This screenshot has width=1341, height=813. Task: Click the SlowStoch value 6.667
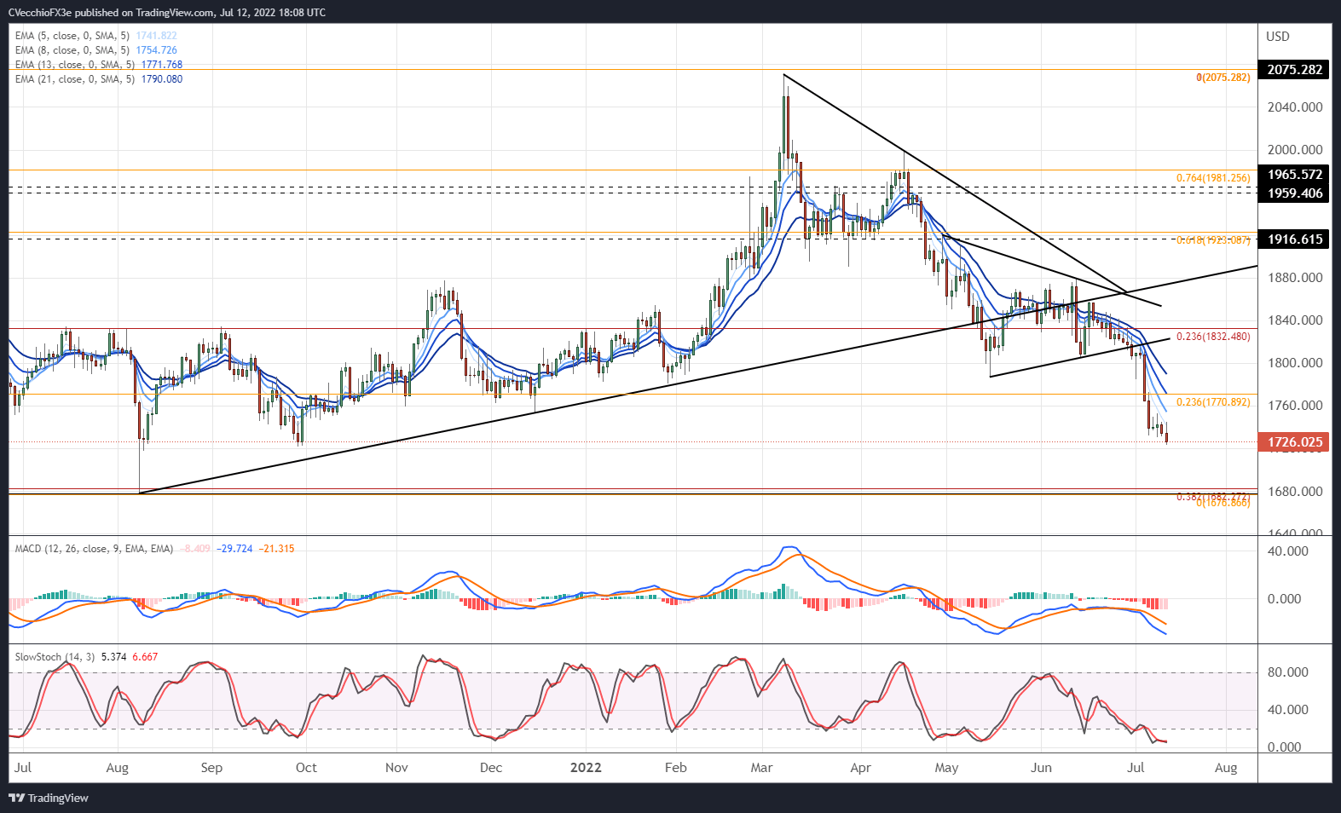[x=145, y=657]
